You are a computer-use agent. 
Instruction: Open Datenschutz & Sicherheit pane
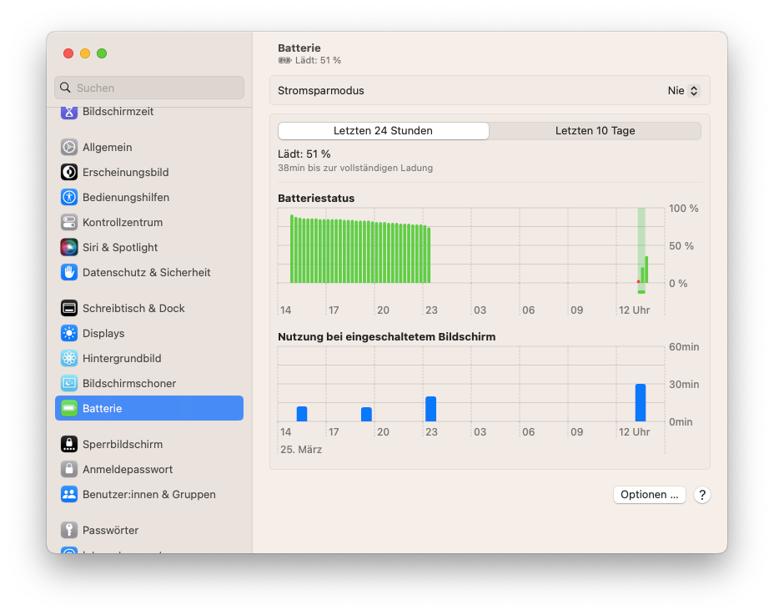(149, 272)
